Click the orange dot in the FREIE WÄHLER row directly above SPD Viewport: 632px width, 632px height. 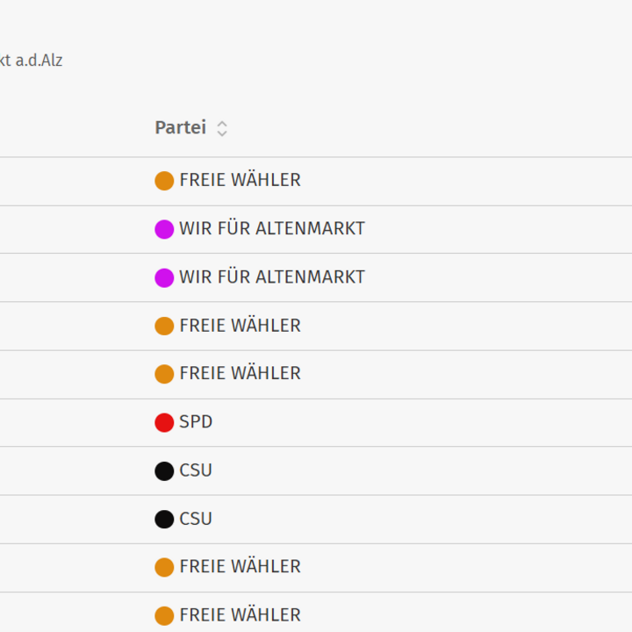click(164, 374)
